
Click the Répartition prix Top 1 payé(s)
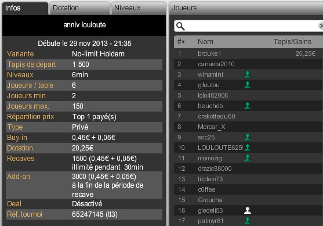[94, 117]
